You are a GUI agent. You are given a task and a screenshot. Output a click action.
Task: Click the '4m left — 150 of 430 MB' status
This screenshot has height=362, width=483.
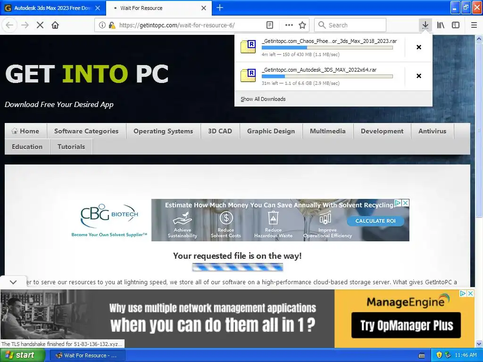point(300,55)
